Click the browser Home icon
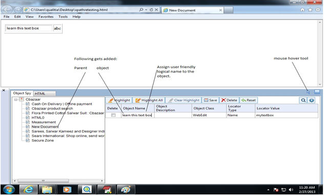The height and width of the screenshot is (196, 324). coord(302,10)
